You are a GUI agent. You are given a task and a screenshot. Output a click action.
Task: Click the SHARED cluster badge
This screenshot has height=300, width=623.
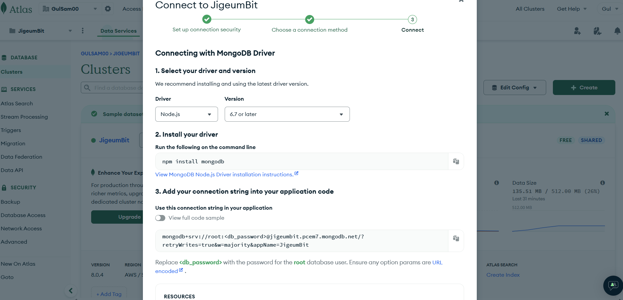[591, 140]
